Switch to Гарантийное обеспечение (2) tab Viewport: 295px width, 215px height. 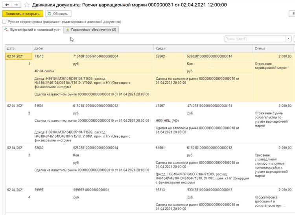(x=93, y=30)
